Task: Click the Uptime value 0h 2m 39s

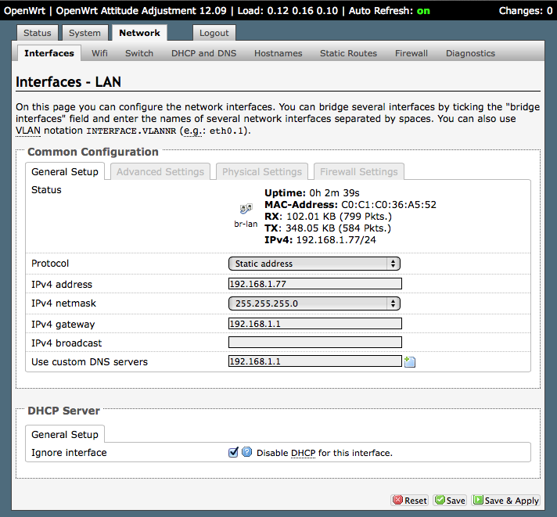Action: point(334,193)
